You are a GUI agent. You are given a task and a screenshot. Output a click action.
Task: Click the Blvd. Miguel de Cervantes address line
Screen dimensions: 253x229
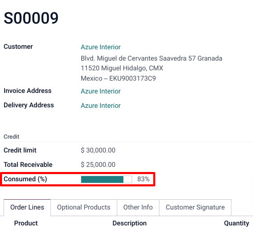152,59
